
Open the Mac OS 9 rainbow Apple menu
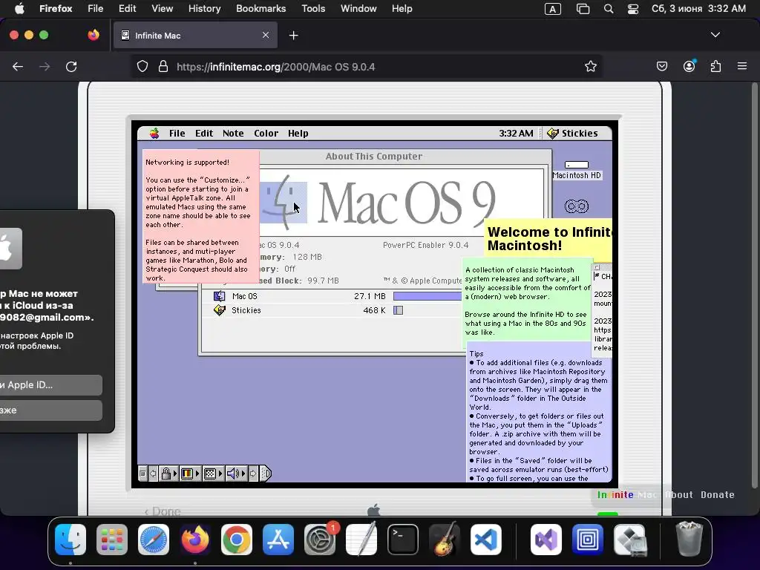coord(154,134)
